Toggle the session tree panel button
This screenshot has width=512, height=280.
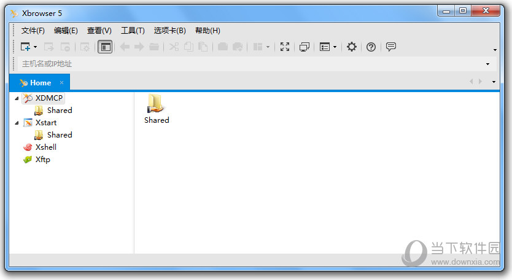(105, 47)
